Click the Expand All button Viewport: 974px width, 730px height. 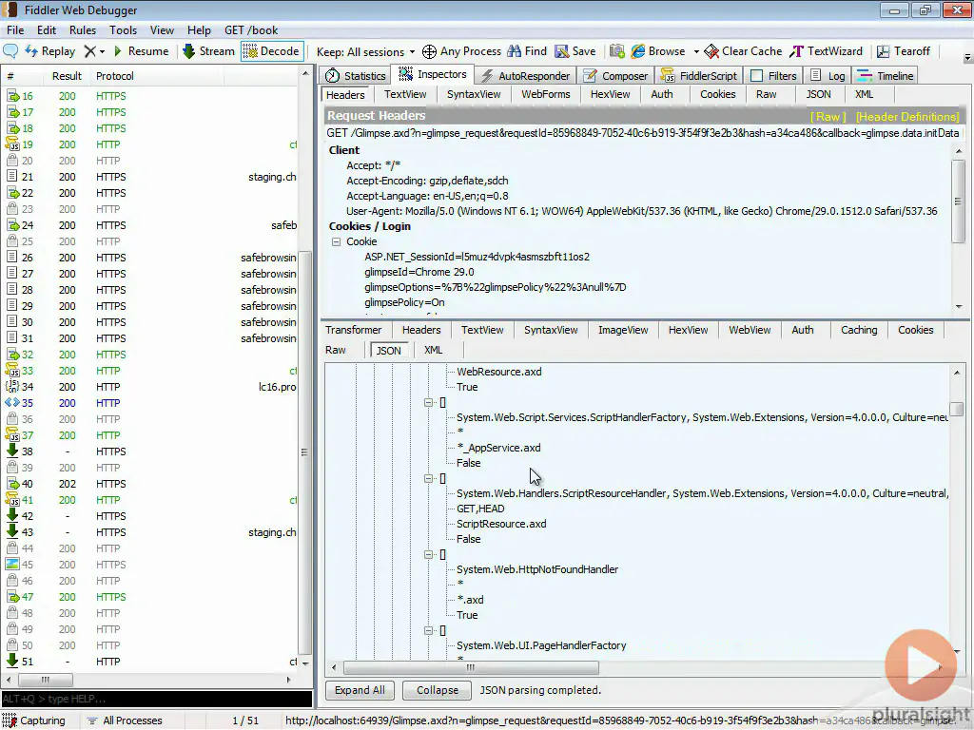click(360, 690)
